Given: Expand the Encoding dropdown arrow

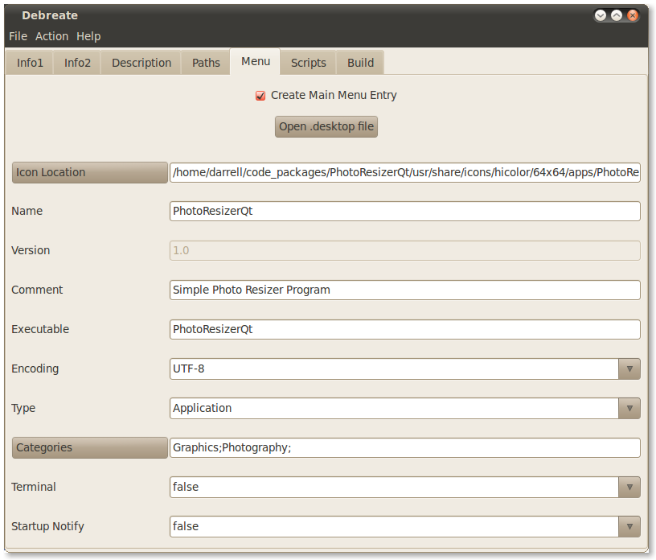Looking at the screenshot, I should (629, 369).
